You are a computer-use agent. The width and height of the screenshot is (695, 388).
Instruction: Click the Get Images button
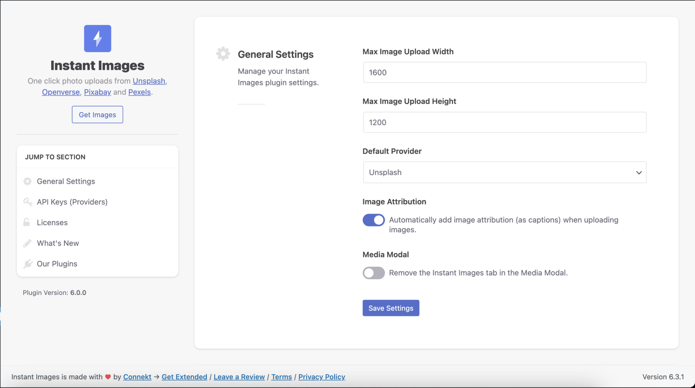click(x=97, y=115)
